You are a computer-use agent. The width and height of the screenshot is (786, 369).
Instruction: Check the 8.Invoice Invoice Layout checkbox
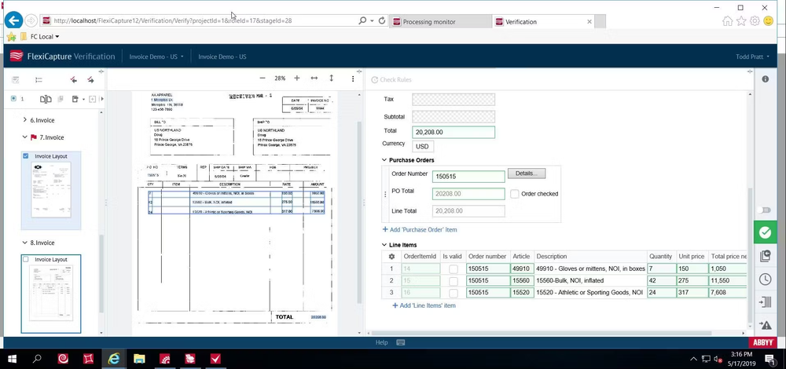[26, 259]
